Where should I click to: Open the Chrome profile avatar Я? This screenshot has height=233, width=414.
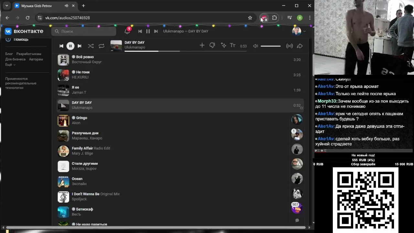click(300, 18)
